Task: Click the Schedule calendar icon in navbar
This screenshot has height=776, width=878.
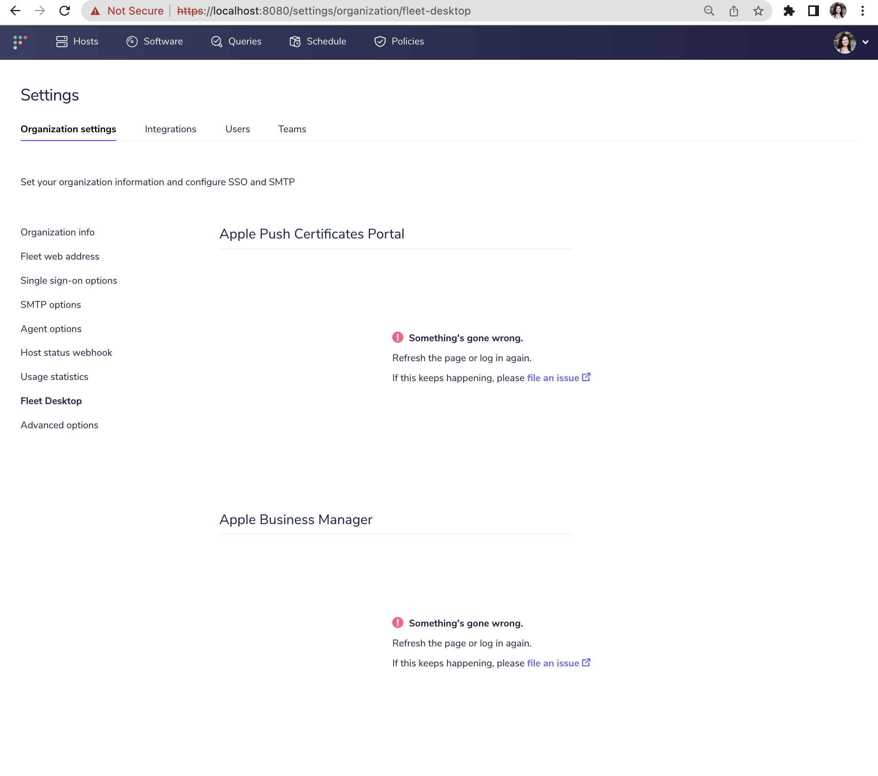Action: click(x=295, y=41)
